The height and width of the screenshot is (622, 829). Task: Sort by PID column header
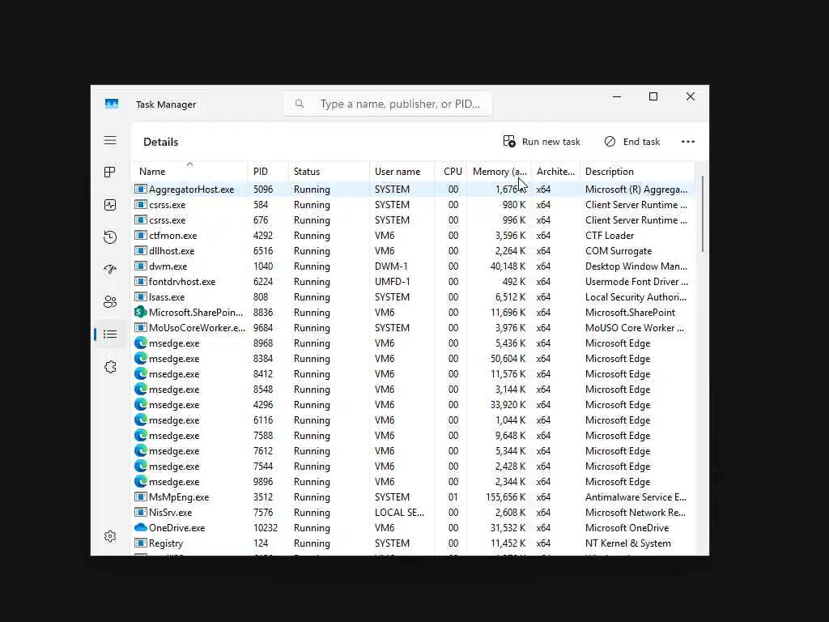[x=267, y=171]
